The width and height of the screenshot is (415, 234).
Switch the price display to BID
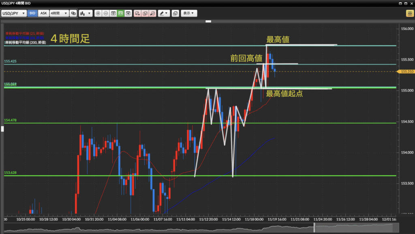(32, 13)
